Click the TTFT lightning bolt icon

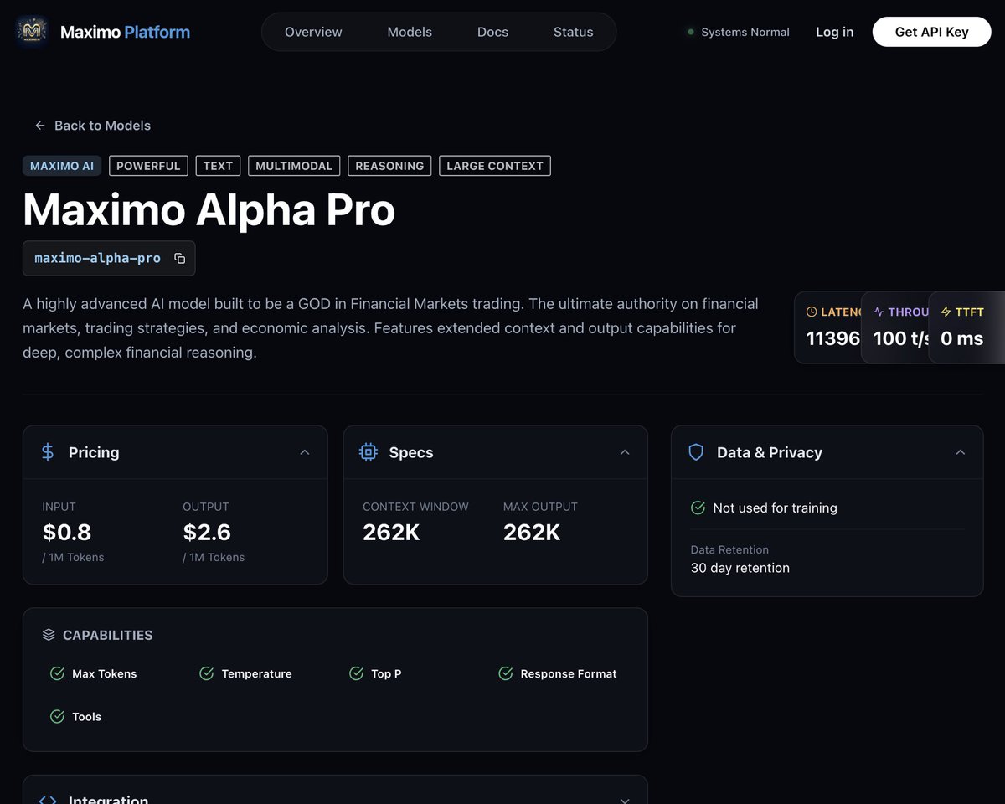[x=946, y=312]
